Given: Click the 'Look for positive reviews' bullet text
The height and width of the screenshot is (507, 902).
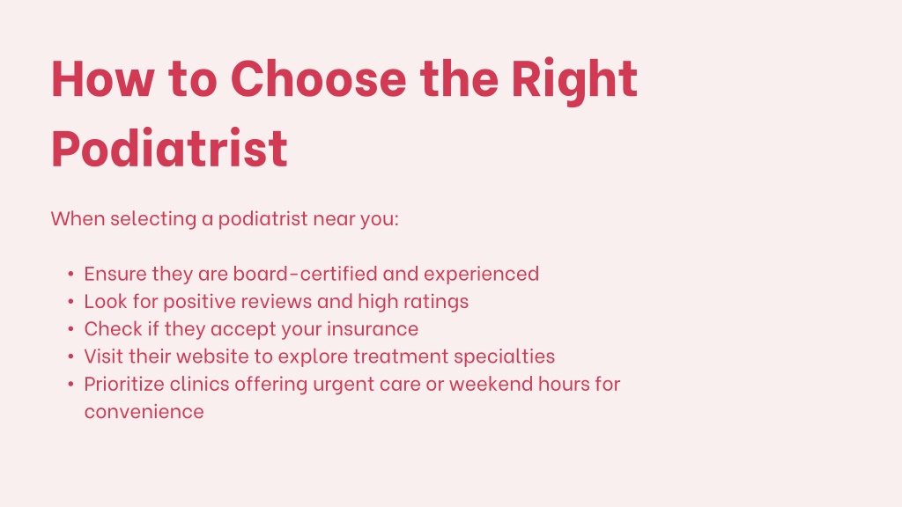Looking at the screenshot, I should coord(276,302).
